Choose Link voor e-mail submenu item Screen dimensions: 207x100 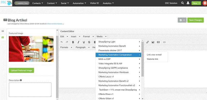click(156, 55)
